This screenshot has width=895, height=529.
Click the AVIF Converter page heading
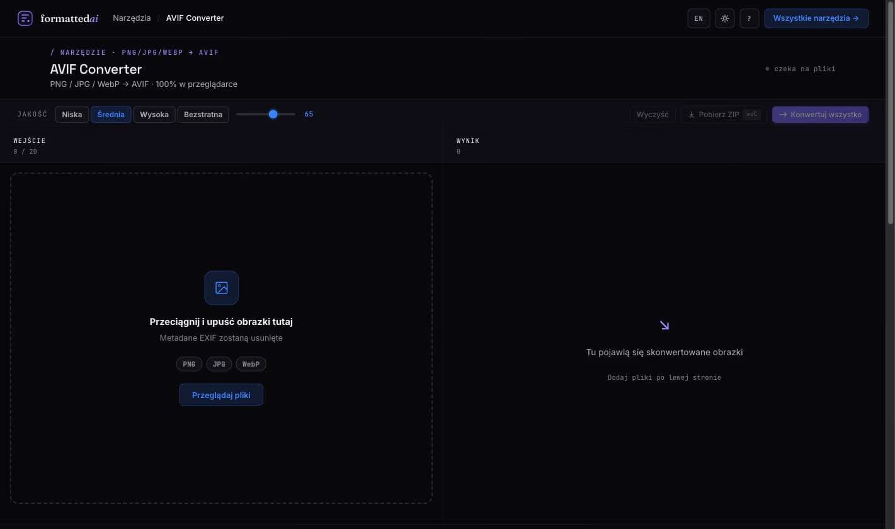(x=96, y=69)
